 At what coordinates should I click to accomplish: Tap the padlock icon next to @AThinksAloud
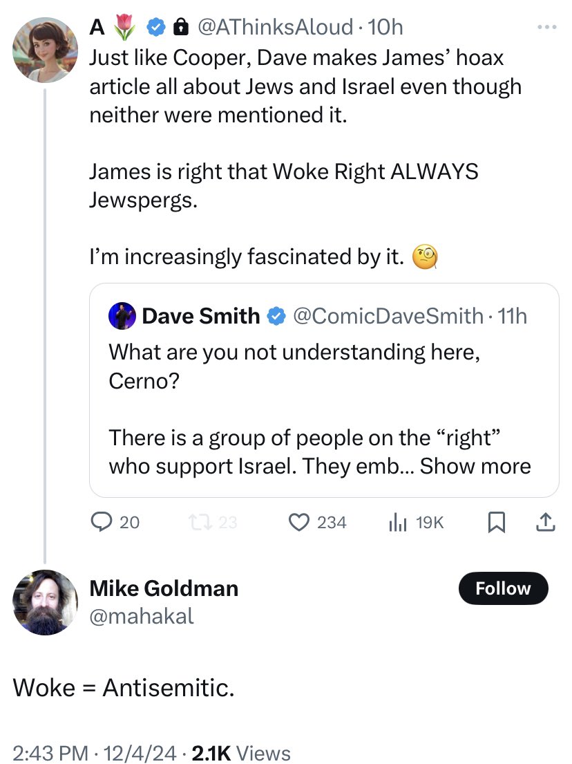(180, 27)
